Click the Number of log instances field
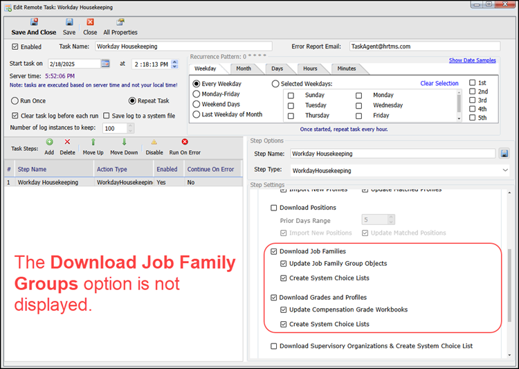Viewport: 519px width, 369px height. (114, 128)
